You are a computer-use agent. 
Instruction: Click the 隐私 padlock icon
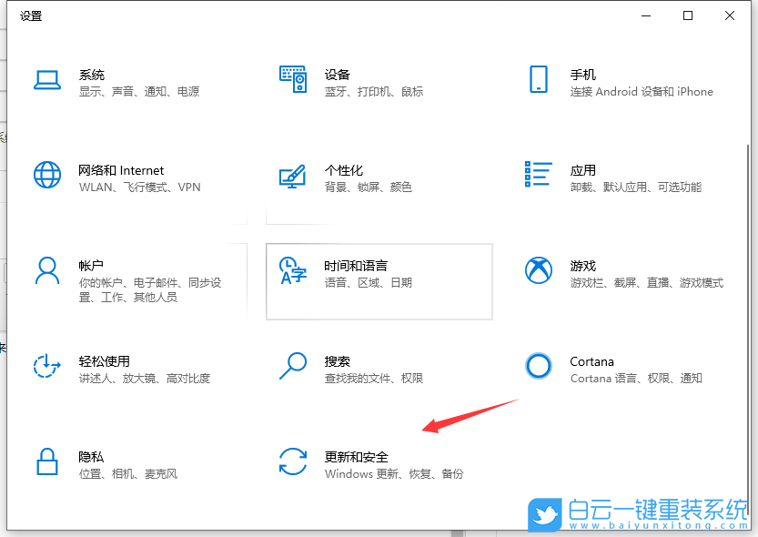point(46,462)
